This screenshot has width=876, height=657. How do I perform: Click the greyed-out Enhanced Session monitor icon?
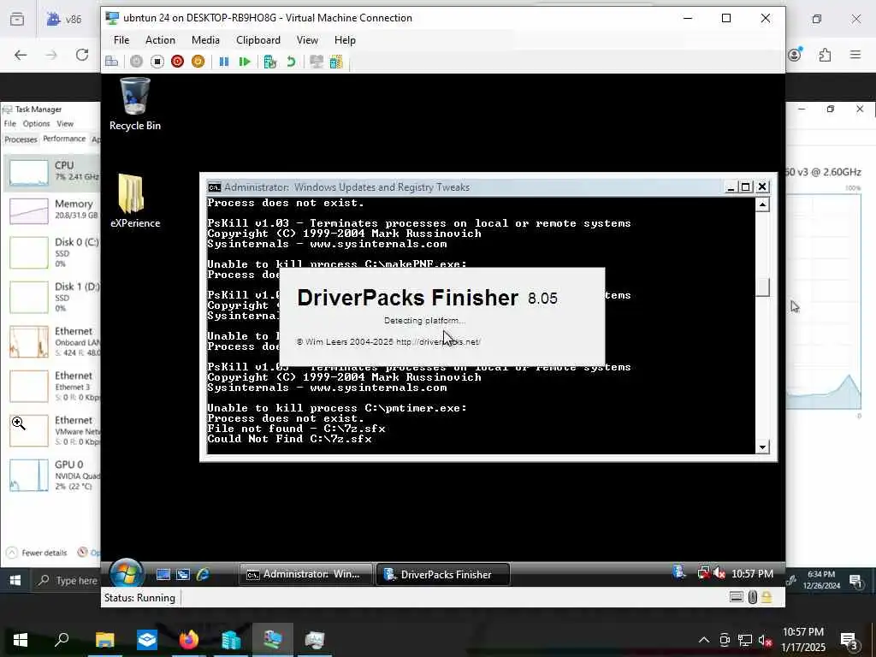[x=317, y=62]
